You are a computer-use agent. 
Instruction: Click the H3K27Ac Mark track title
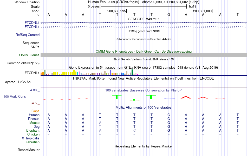coord(144,79)
